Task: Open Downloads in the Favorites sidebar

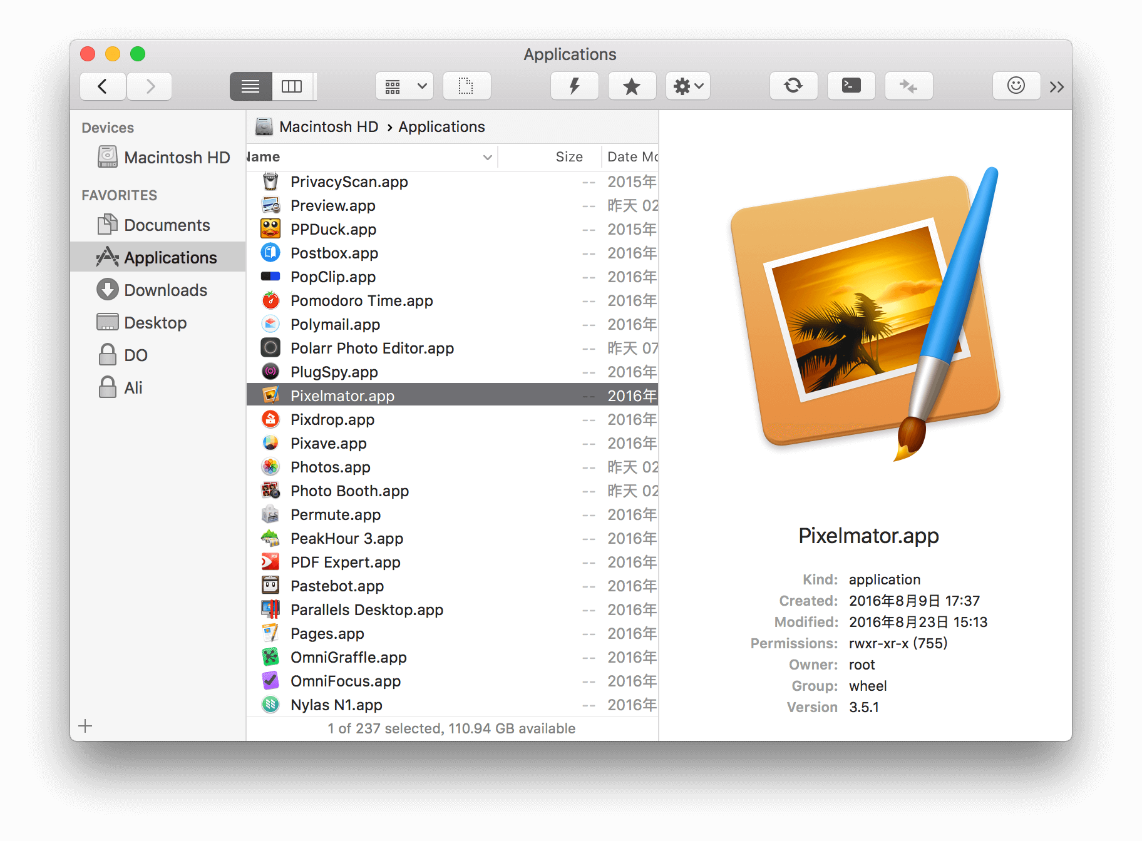Action: tap(165, 290)
